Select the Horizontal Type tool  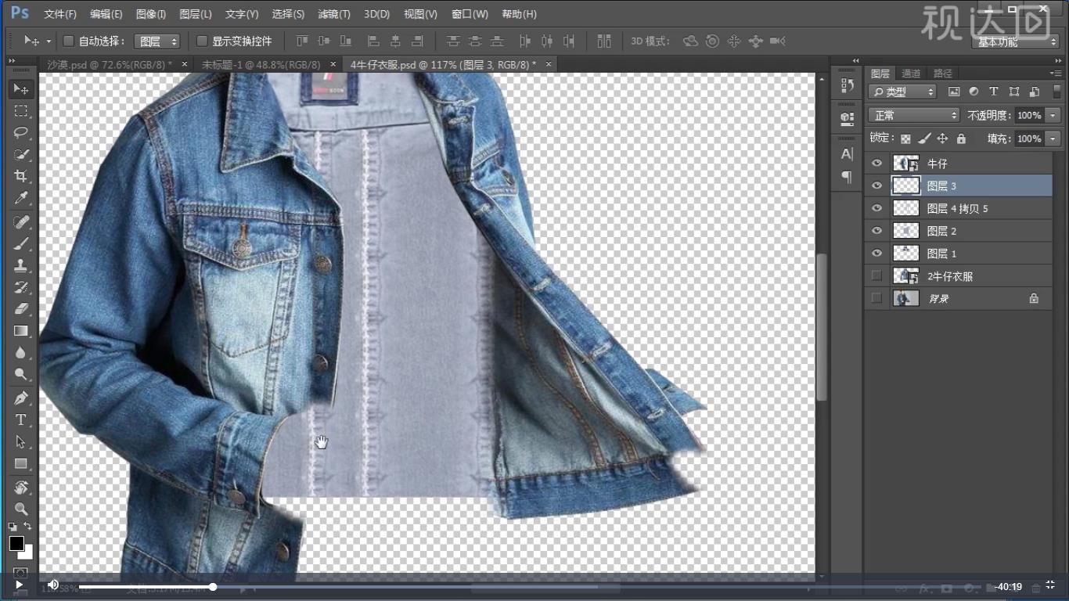pos(21,419)
